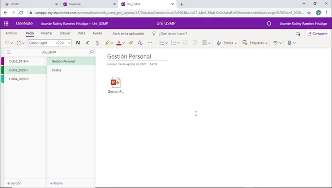The image size is (332, 188).
Task: Click the ¿Qué desea hacer? search box
Action: (173, 34)
